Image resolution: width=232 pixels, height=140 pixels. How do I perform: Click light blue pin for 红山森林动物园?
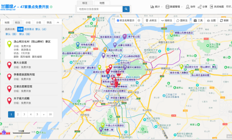click(x=121, y=56)
